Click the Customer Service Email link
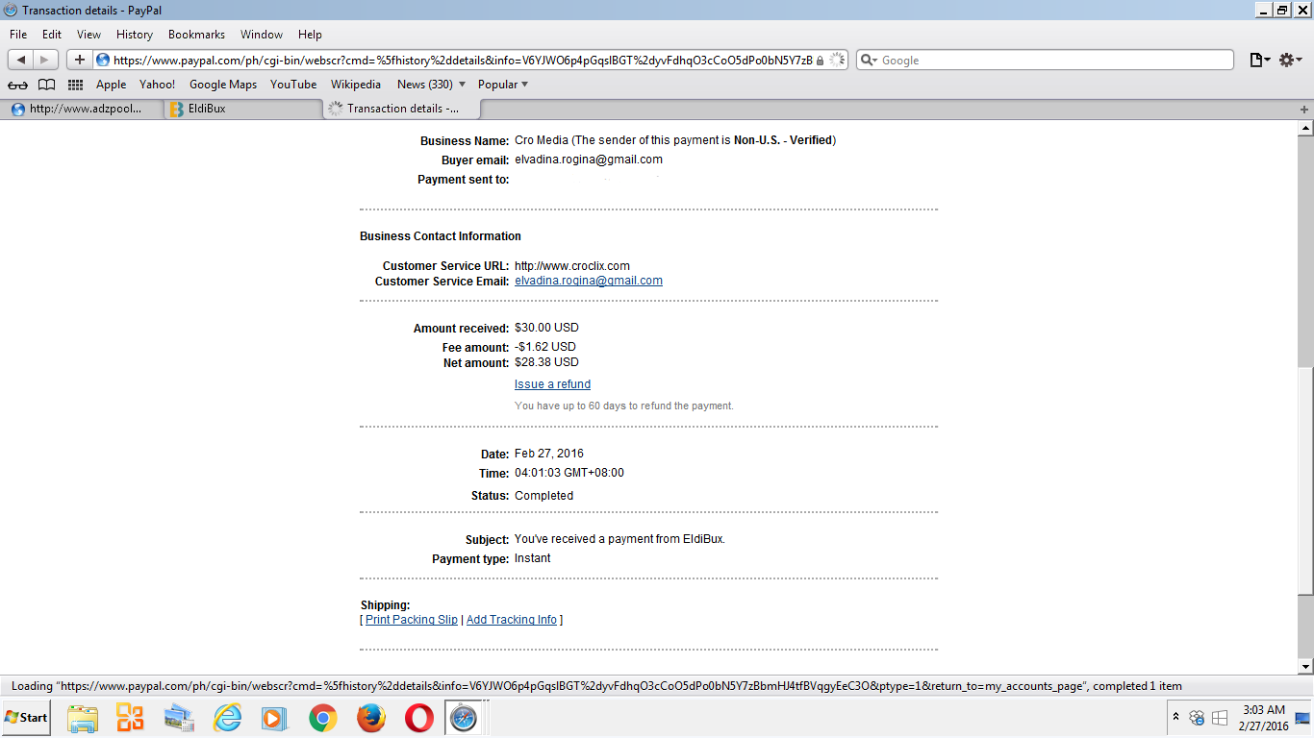The image size is (1314, 738). [x=589, y=281]
